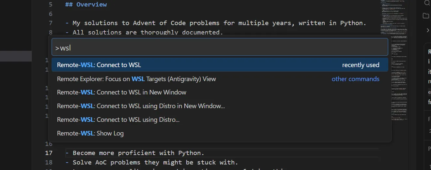Click line number 5 in the gutter
This screenshot has width=431, height=170.
(50, 5)
